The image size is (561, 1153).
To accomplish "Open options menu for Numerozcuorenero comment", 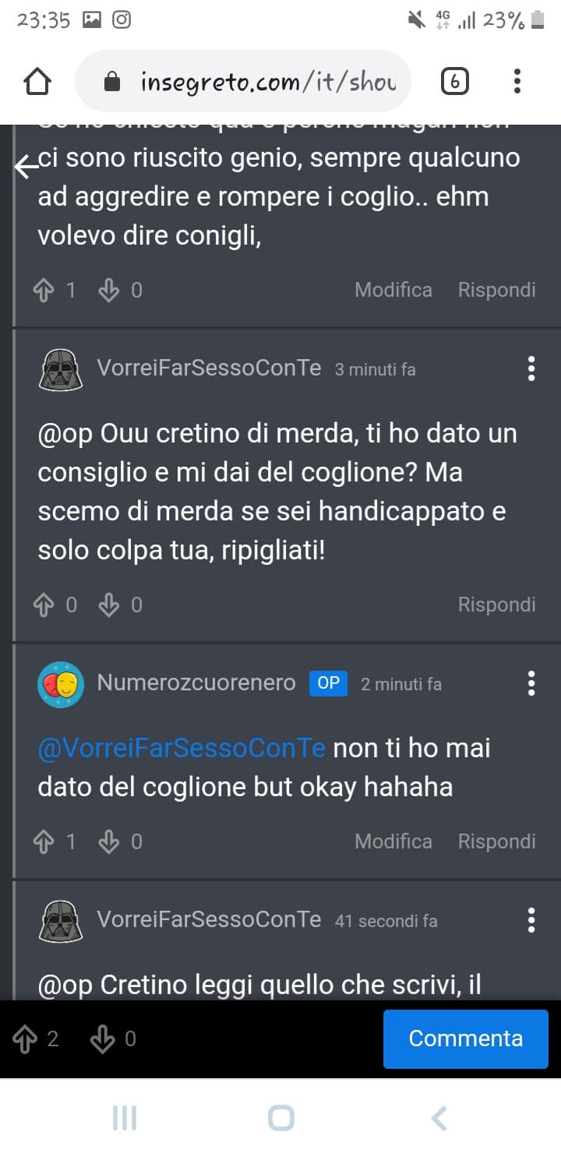I will (531, 683).
